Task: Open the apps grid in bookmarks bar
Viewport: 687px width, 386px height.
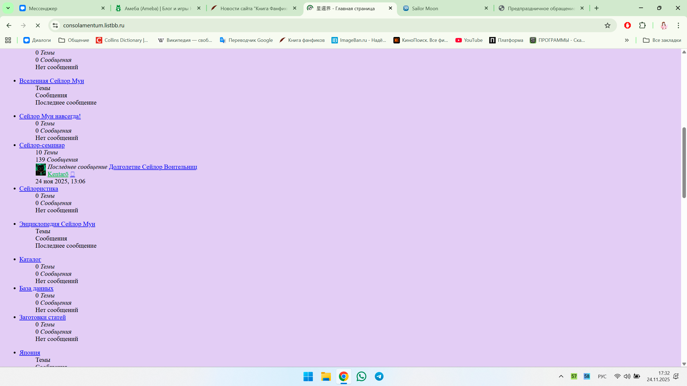Action: pos(8,40)
